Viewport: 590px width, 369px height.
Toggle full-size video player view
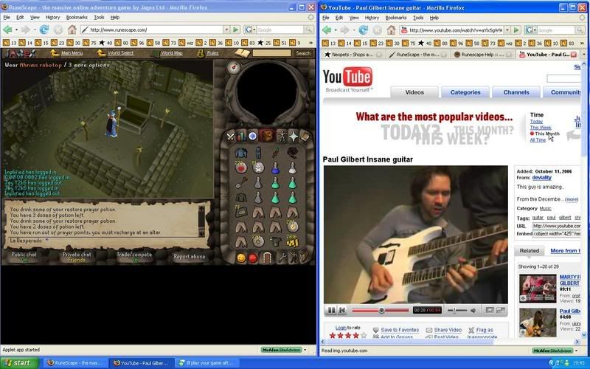[501, 310]
